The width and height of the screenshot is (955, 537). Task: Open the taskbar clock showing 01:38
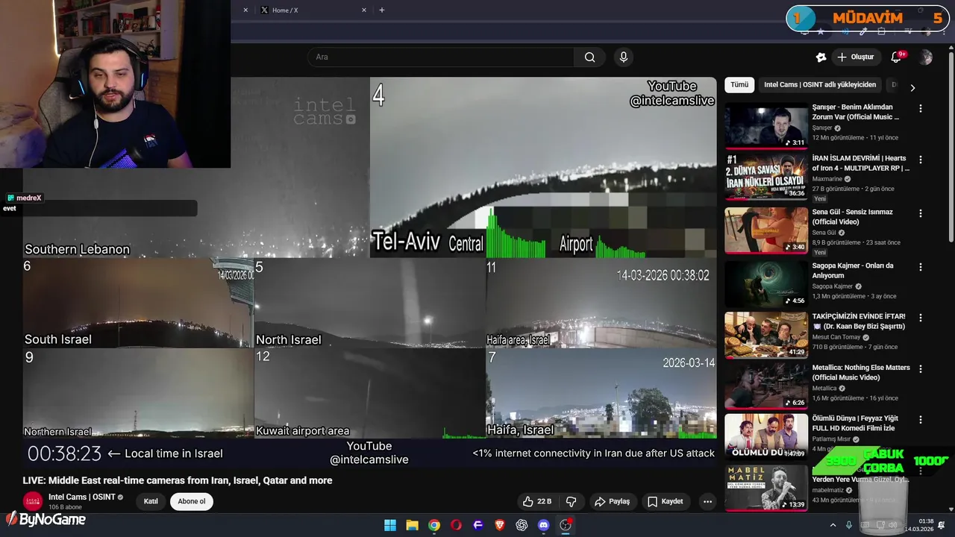[x=919, y=525]
